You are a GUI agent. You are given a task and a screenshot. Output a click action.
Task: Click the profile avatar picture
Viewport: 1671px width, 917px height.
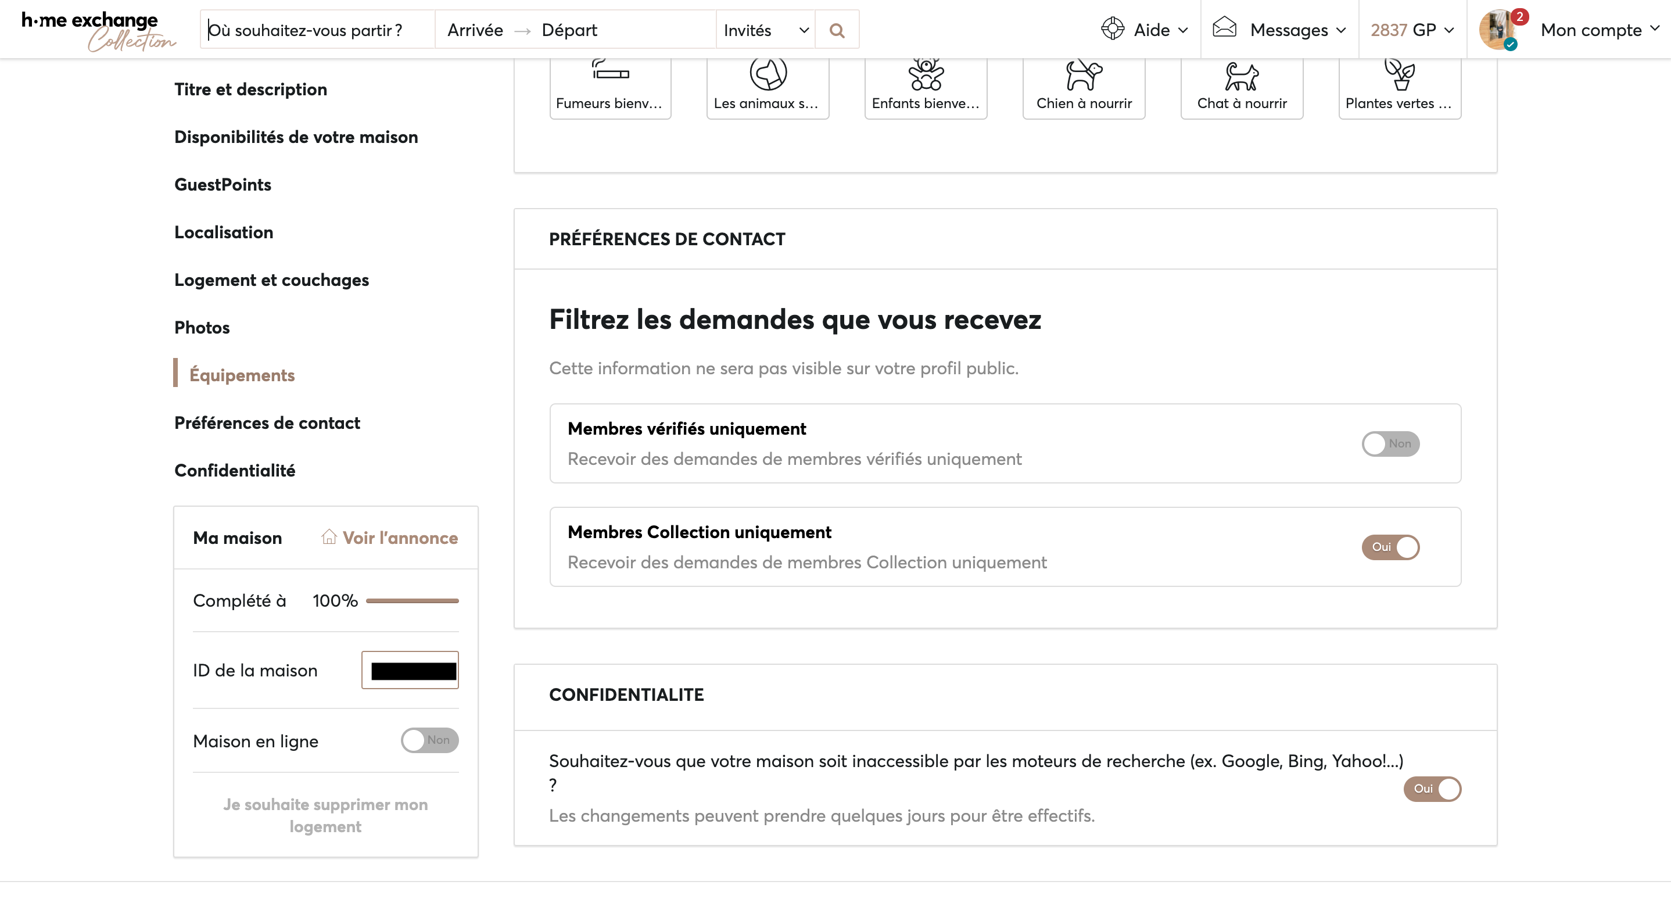pyautogui.click(x=1497, y=30)
